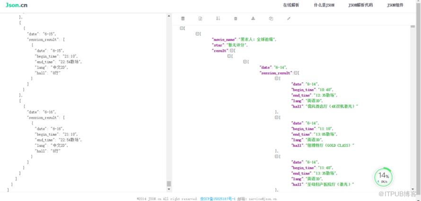
Task: Click the left editor scrollbar up arrow
Action: 168,16
